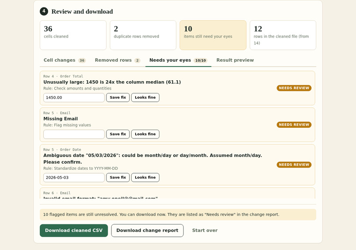Save fix for ambiguous Order Date
Image resolution: width=356 pixels, height=250 pixels.
tap(118, 178)
